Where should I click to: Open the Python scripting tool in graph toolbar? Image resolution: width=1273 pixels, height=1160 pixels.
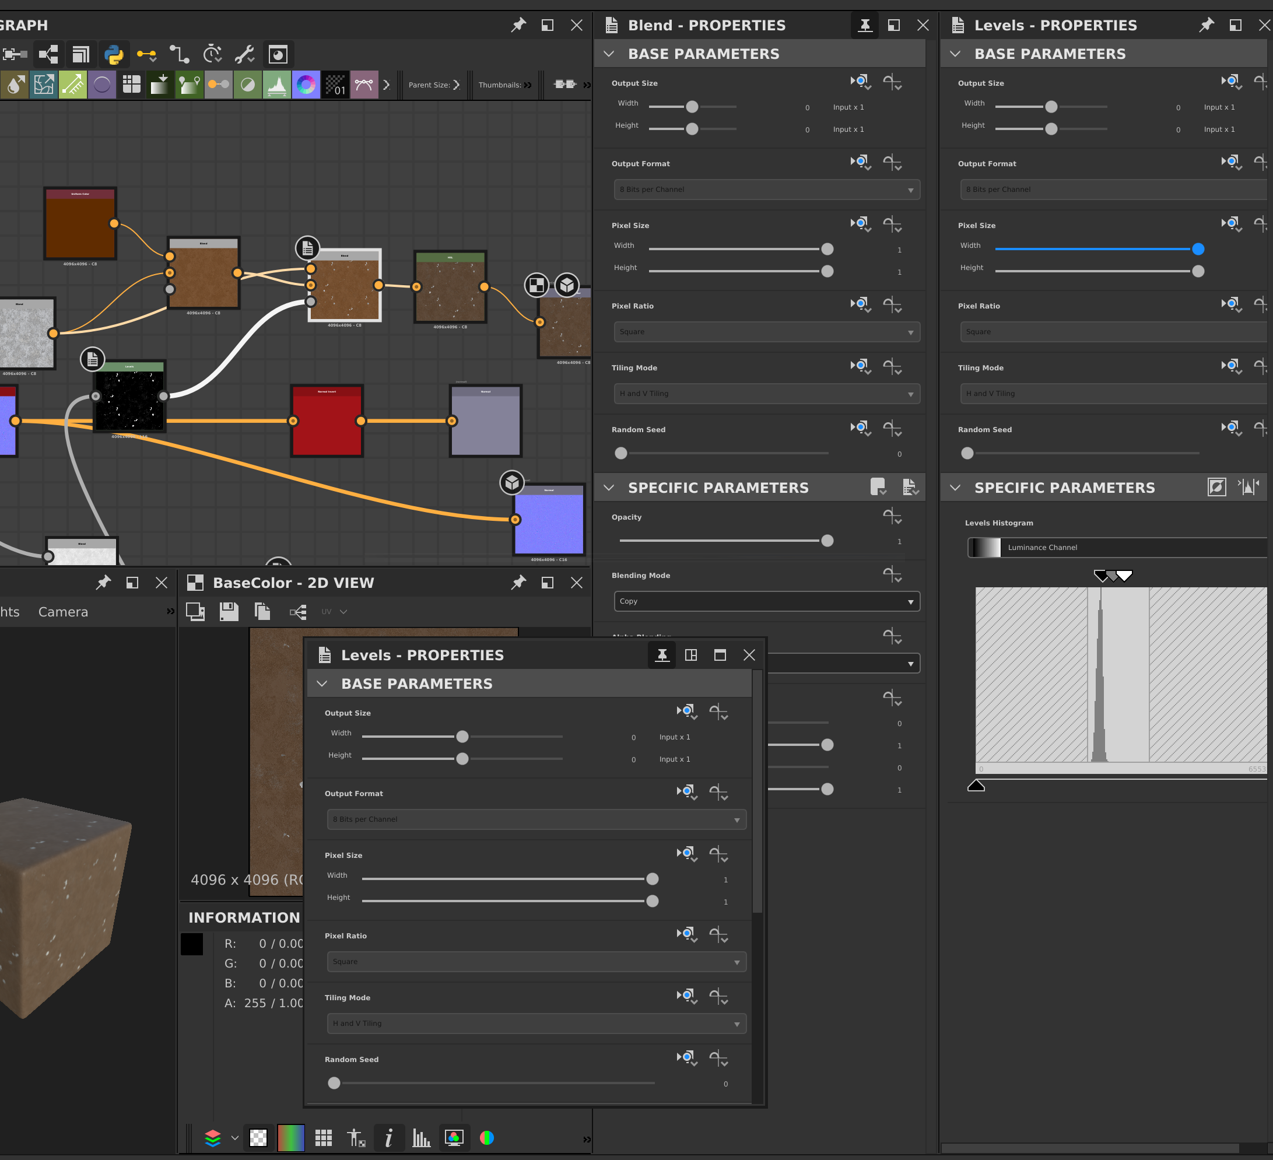[114, 54]
